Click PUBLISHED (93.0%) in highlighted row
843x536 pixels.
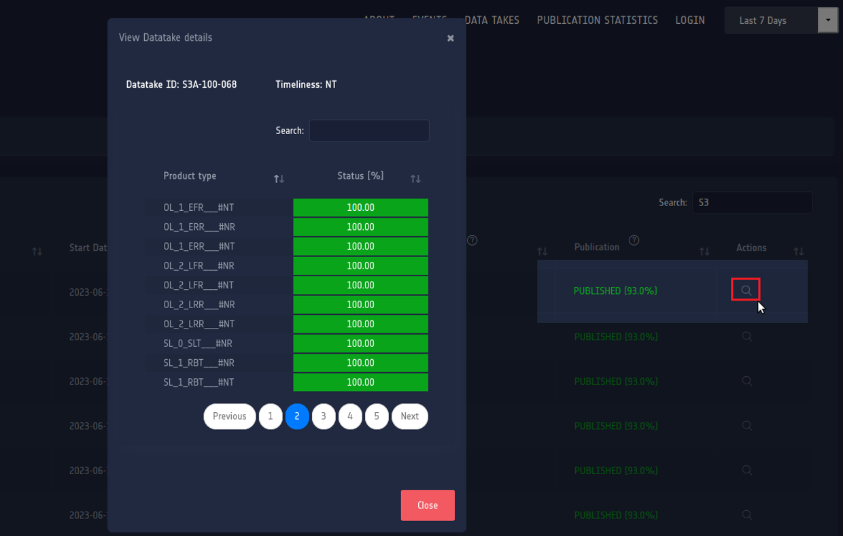(x=615, y=290)
